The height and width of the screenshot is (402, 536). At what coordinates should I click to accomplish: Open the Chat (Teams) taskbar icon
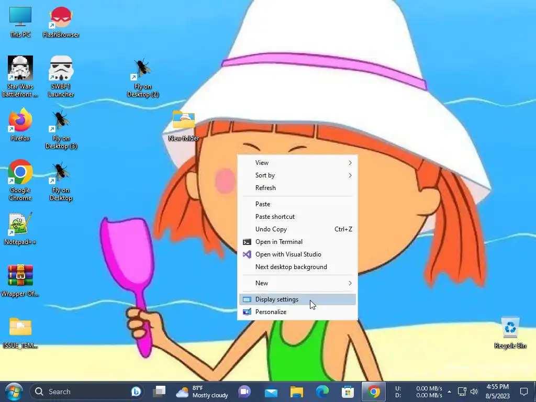point(244,392)
